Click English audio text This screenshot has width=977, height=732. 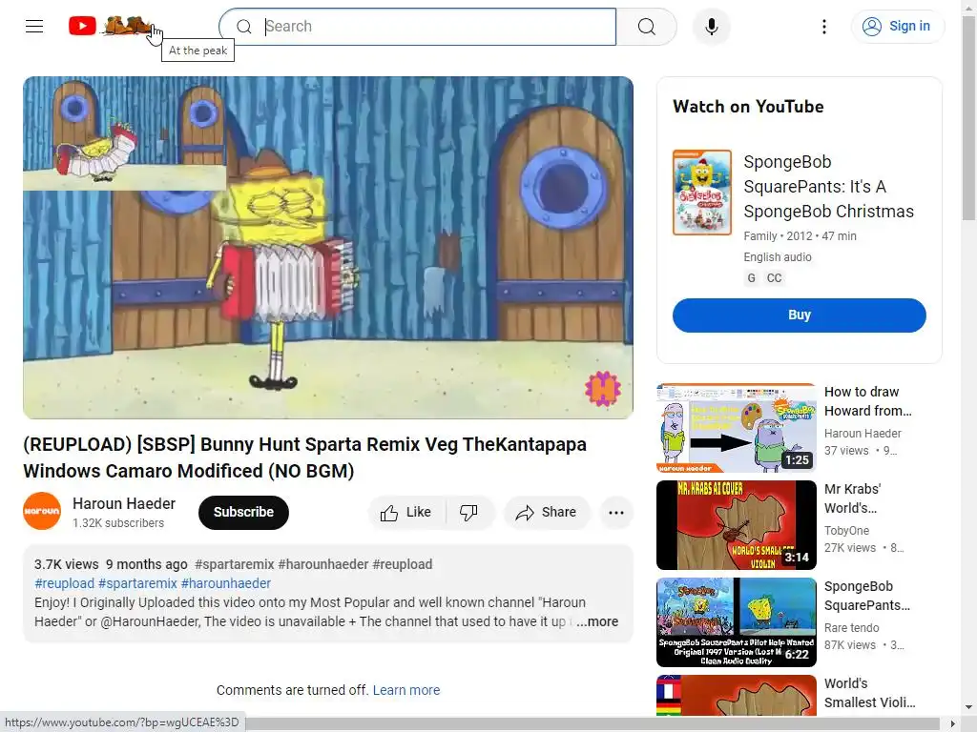tap(778, 257)
